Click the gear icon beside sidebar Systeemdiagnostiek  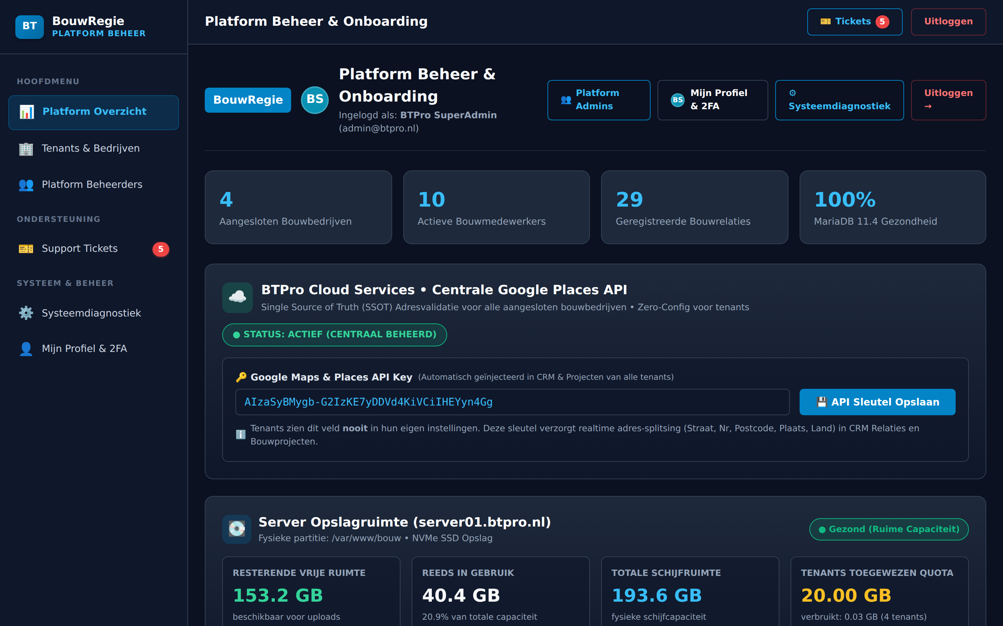point(26,313)
